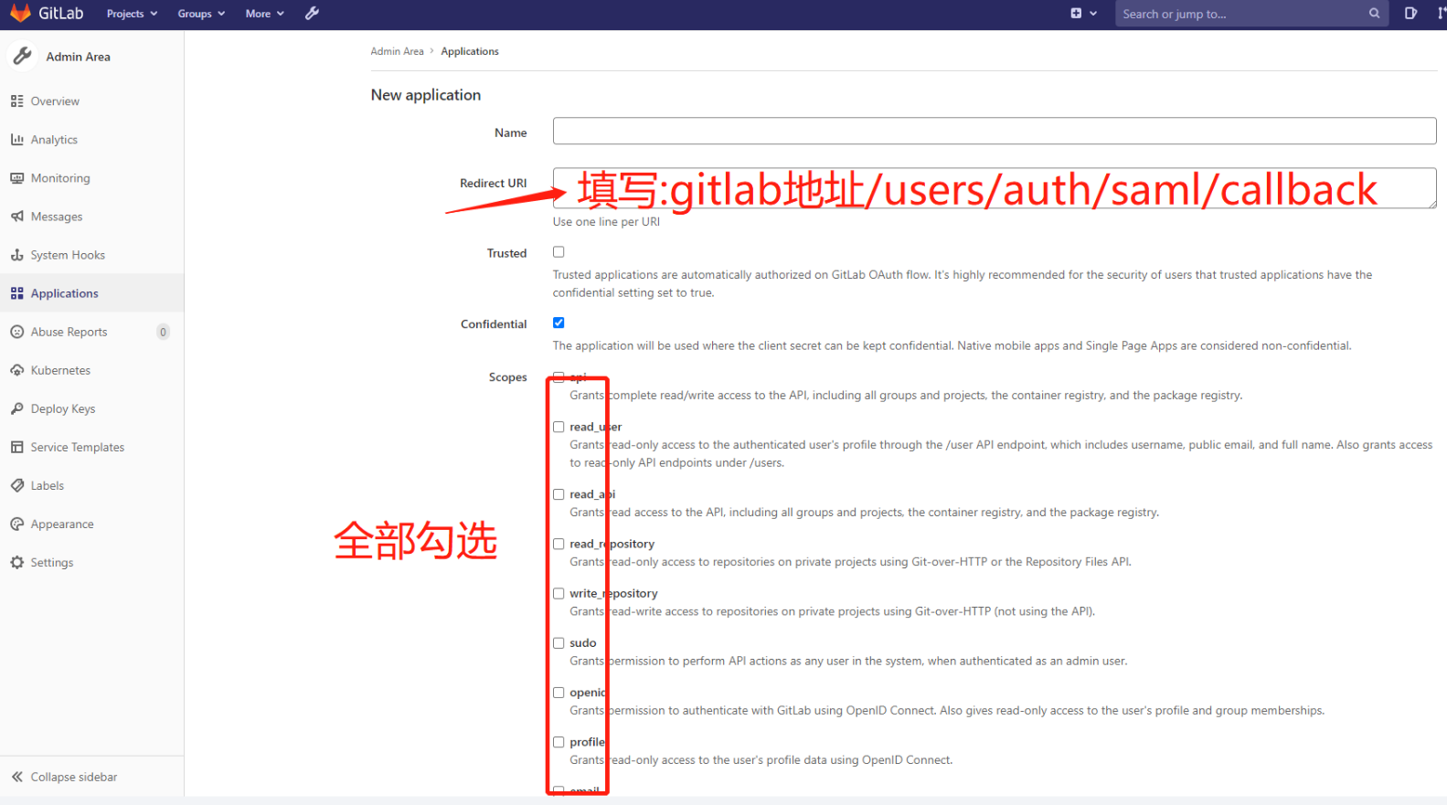Open the More dropdown menu

[x=264, y=14]
